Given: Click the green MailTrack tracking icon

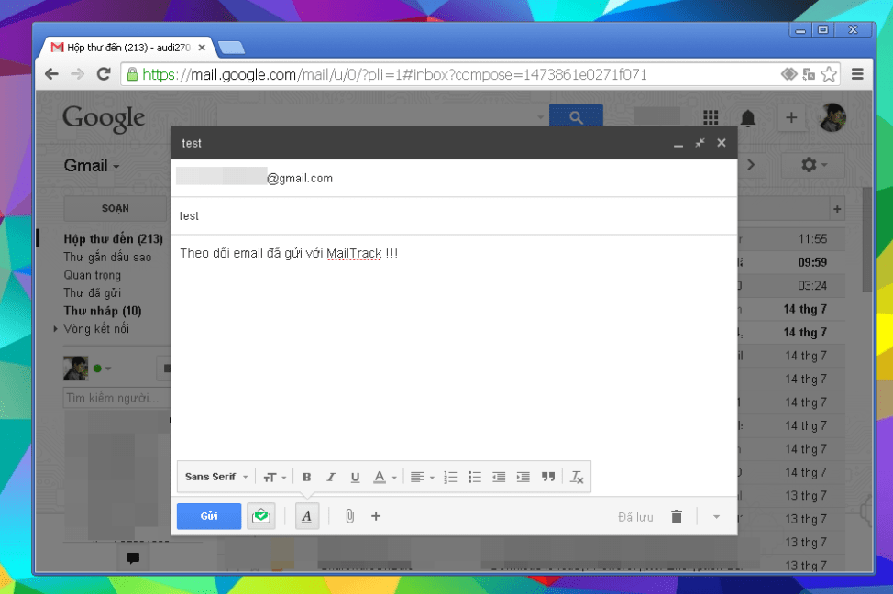Looking at the screenshot, I should [x=260, y=516].
